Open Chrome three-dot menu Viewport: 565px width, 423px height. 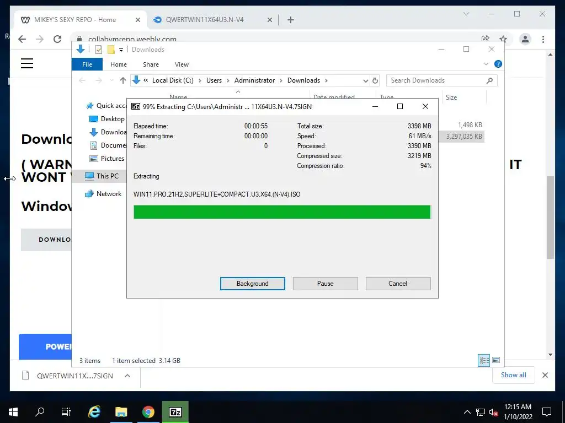click(543, 39)
